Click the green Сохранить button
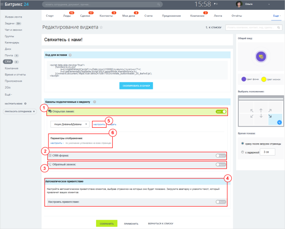Screen dimensions: 285x229 107,224
